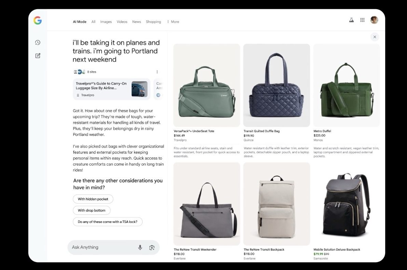407x270 pixels.
Task: Open the account profile avatar
Action: pyautogui.click(x=374, y=20)
